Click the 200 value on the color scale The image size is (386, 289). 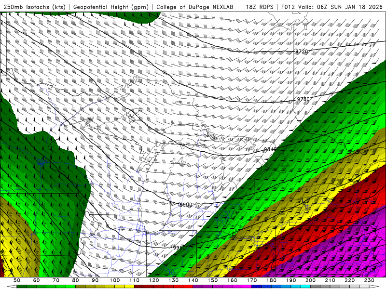pyautogui.click(x=310, y=280)
